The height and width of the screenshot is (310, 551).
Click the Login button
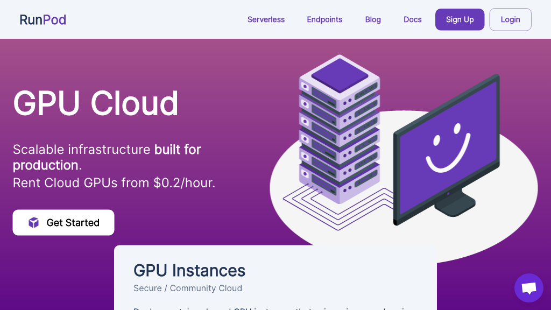coord(510,20)
